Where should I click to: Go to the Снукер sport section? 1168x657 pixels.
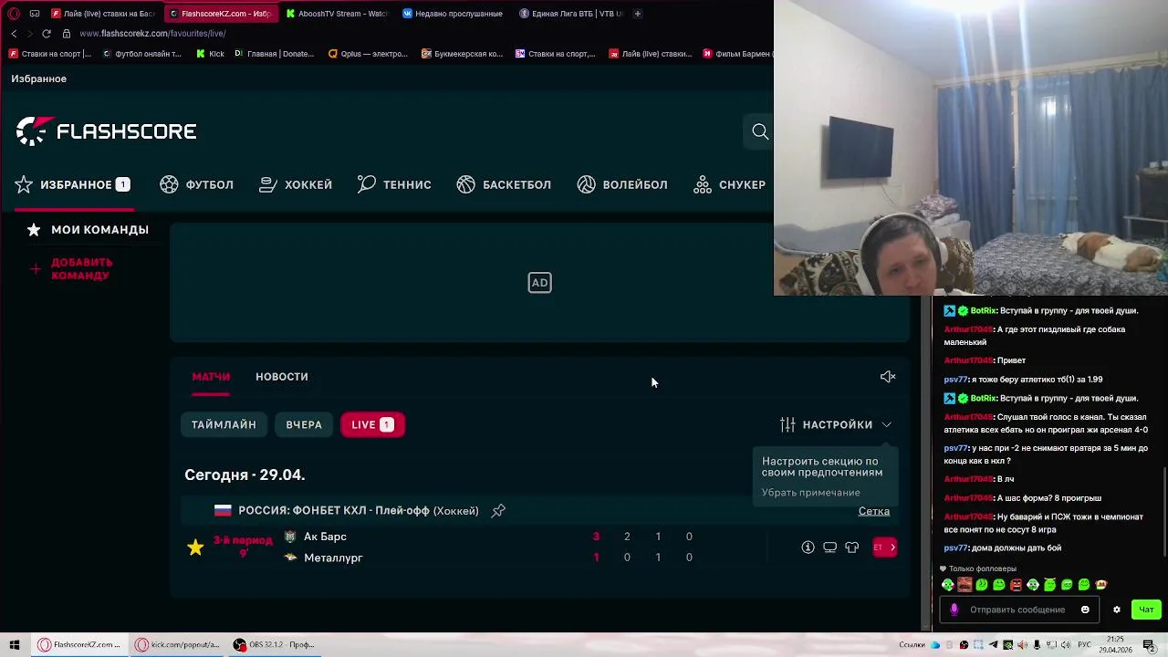point(729,184)
